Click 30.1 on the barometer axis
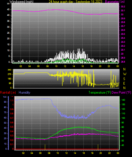 (123, 11)
